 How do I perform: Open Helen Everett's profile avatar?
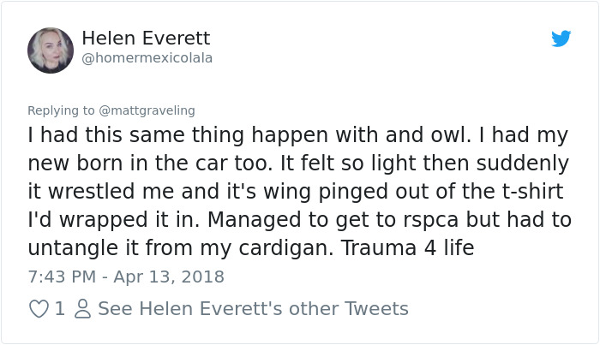point(51,50)
